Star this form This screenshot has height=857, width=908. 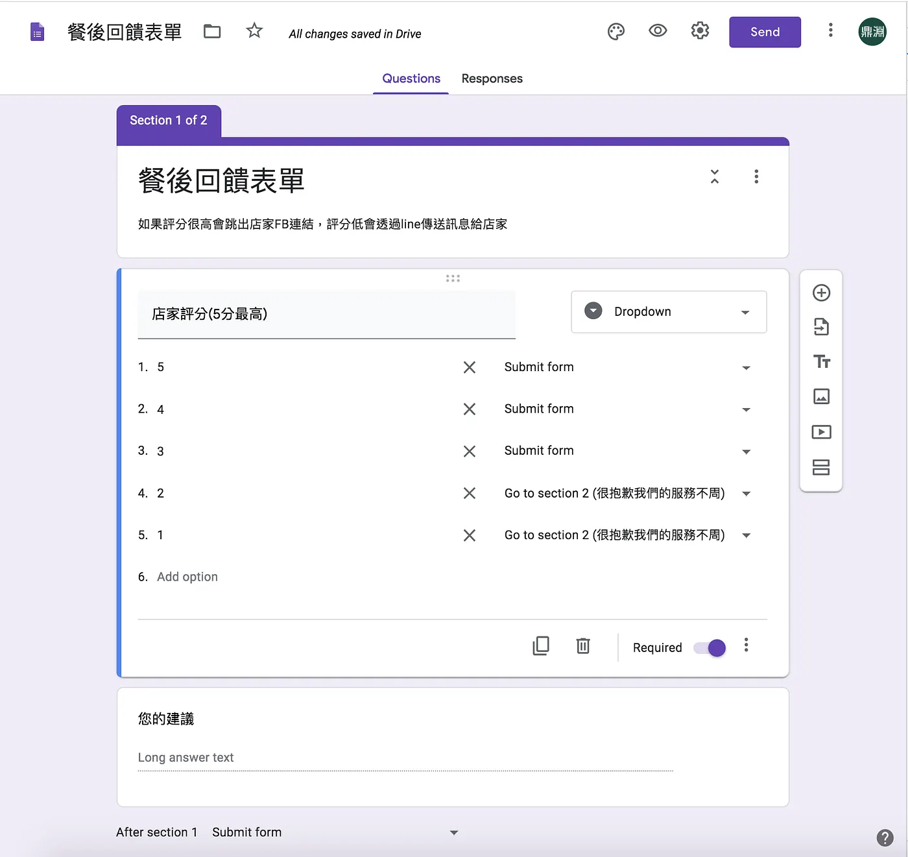point(254,30)
